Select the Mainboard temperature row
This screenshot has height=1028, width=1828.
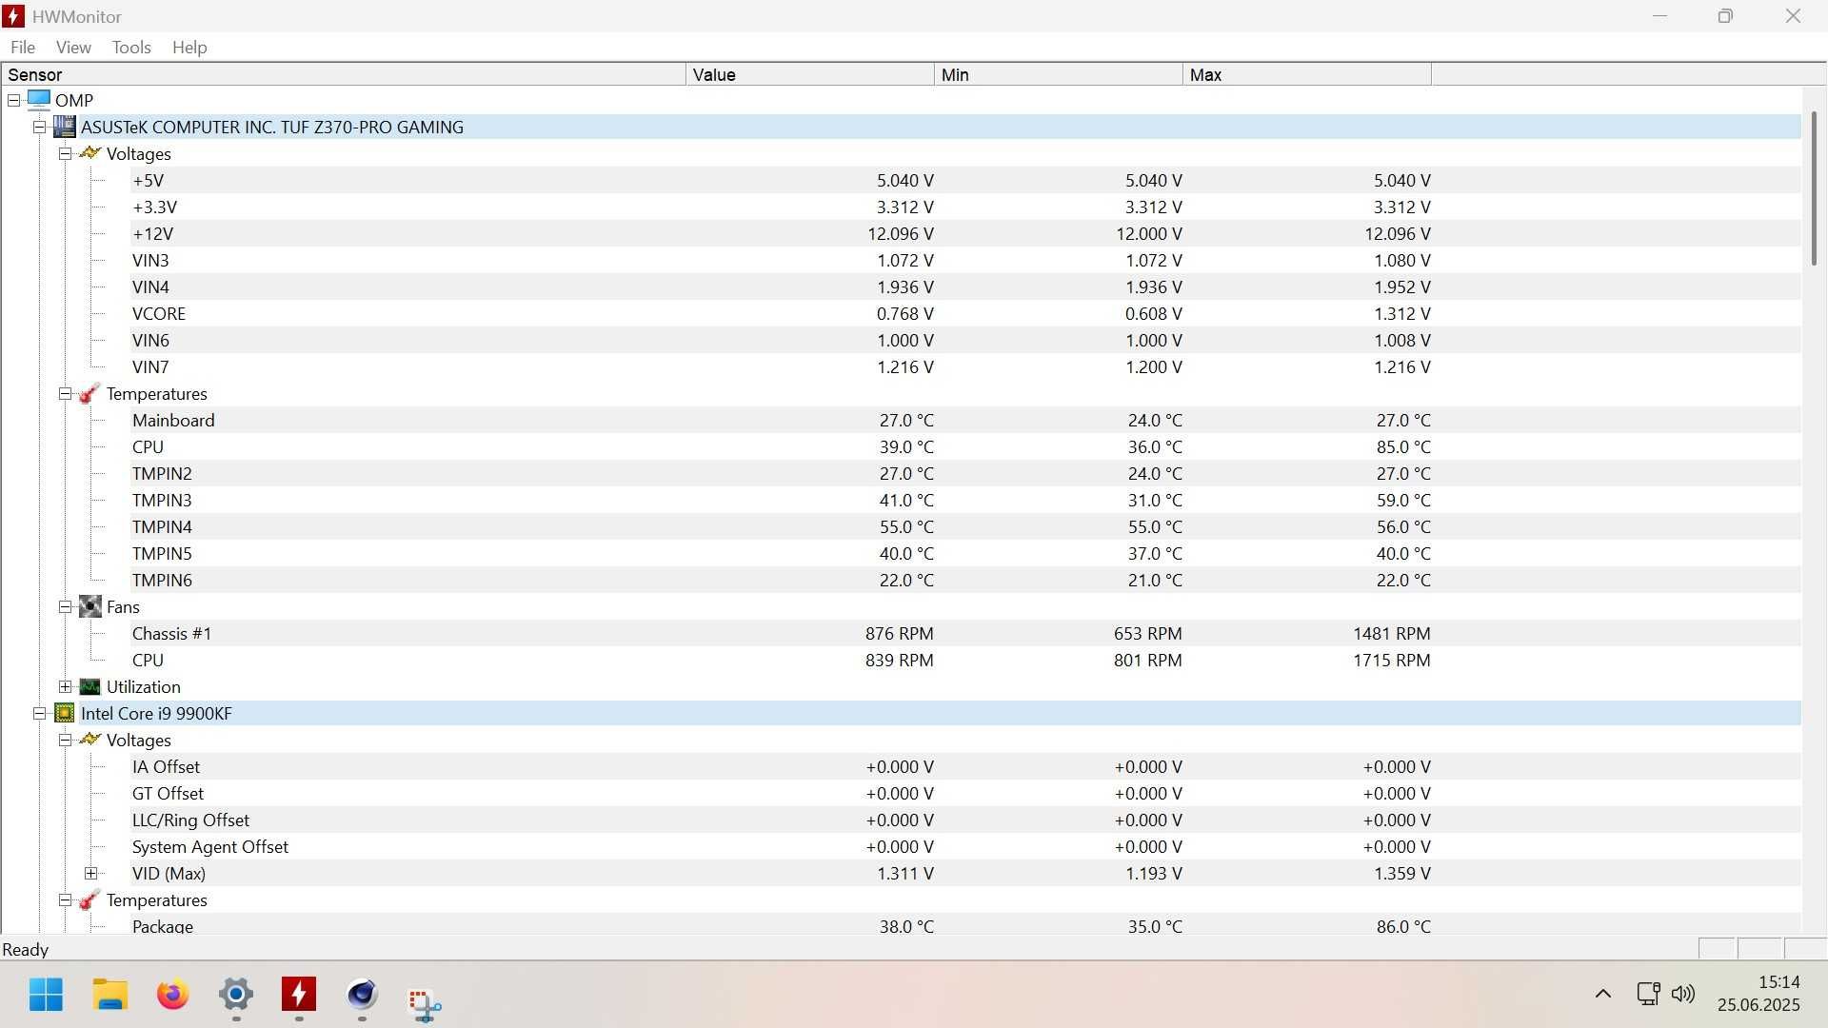tap(965, 420)
